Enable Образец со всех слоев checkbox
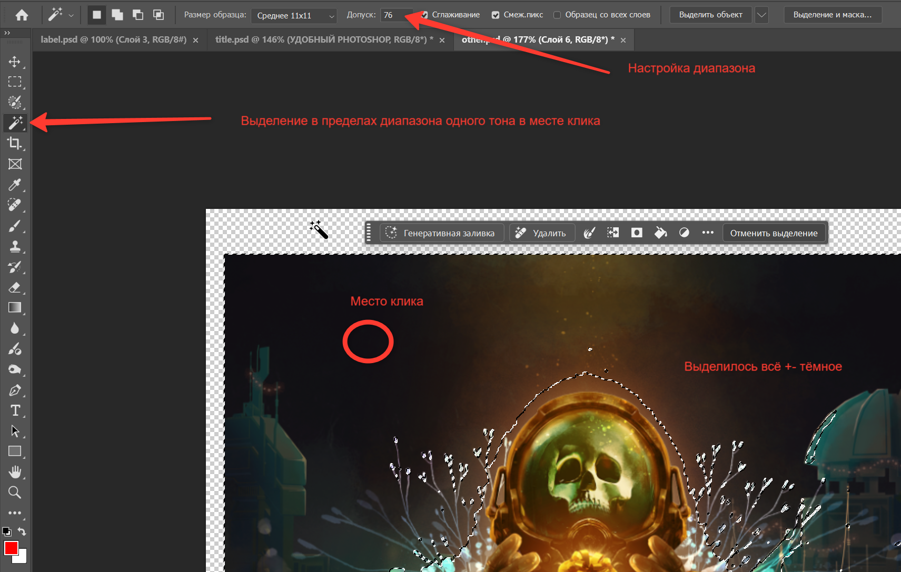The height and width of the screenshot is (572, 901). click(x=557, y=15)
